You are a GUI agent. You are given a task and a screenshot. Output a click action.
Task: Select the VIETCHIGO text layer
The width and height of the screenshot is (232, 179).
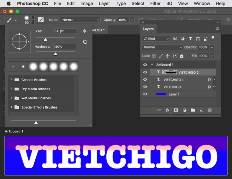click(x=172, y=87)
